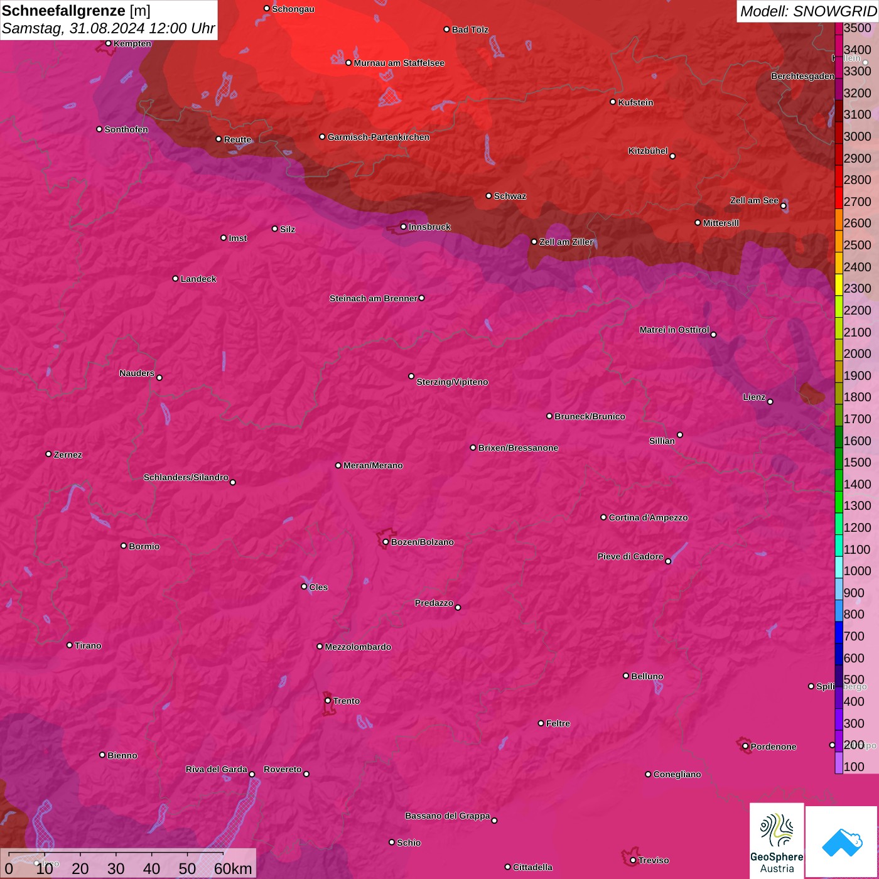The image size is (879, 879).
Task: Click the 2700 red legend swatch
Action: pyautogui.click(x=839, y=198)
